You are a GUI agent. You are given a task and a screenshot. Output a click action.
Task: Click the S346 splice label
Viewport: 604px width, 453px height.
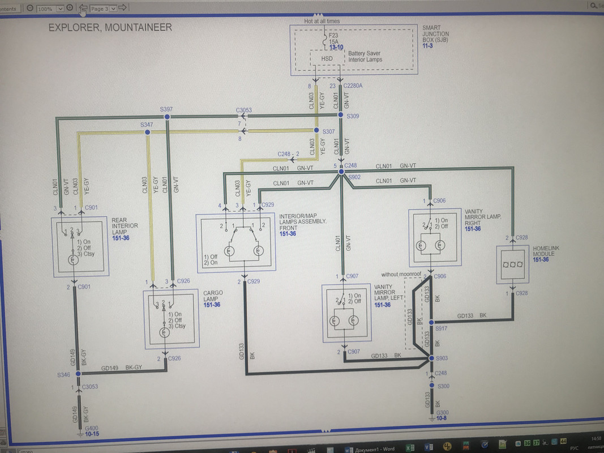[63, 375]
